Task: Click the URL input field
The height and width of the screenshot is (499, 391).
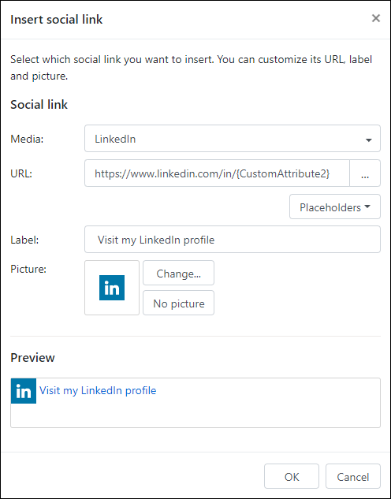Action: 217,173
